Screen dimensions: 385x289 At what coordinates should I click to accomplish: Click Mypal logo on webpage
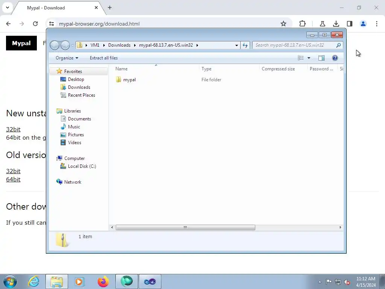21,43
